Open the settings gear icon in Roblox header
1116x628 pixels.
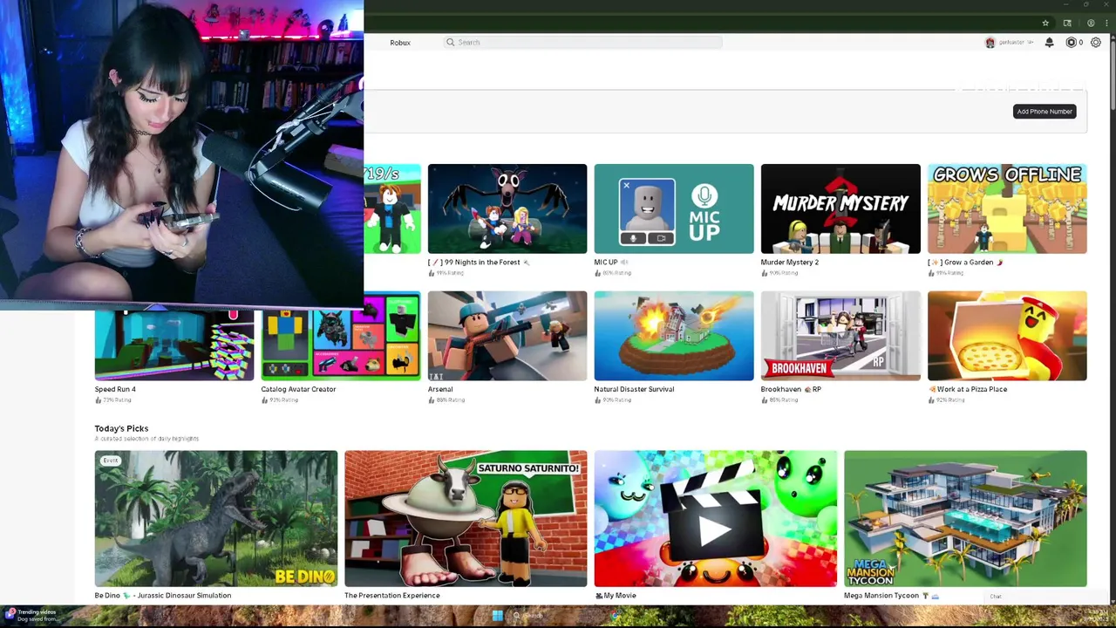[x=1096, y=42]
